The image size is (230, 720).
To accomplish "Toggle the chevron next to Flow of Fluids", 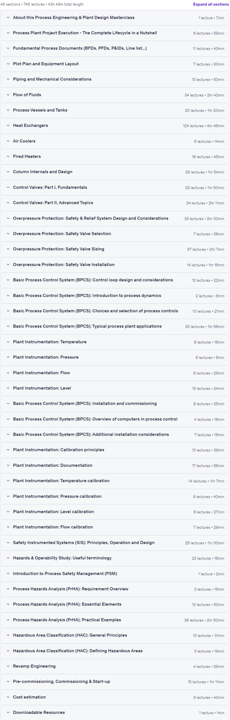I will 8,95.
